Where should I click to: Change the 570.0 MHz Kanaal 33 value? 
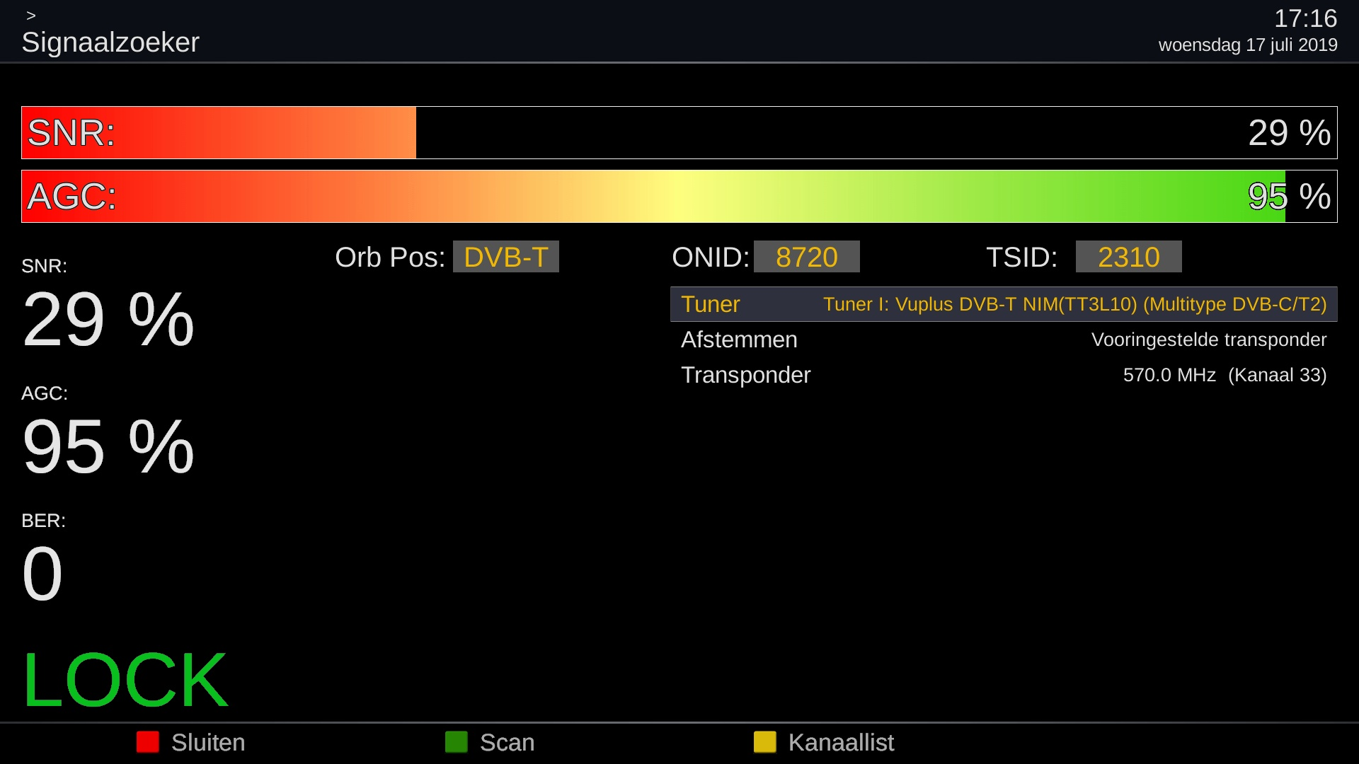1224,375
